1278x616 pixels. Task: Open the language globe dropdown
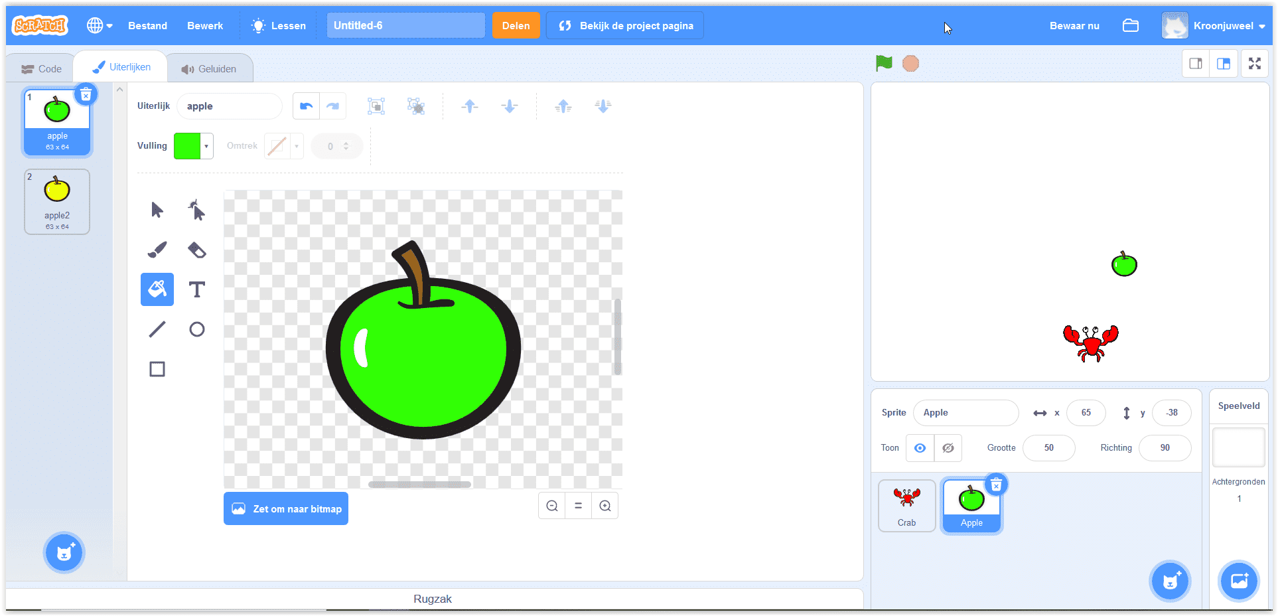[x=100, y=26]
